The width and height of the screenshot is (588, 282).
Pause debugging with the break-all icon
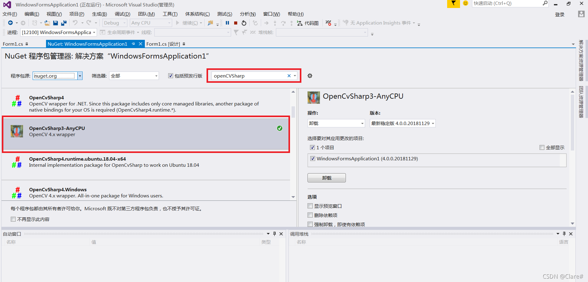pos(227,23)
